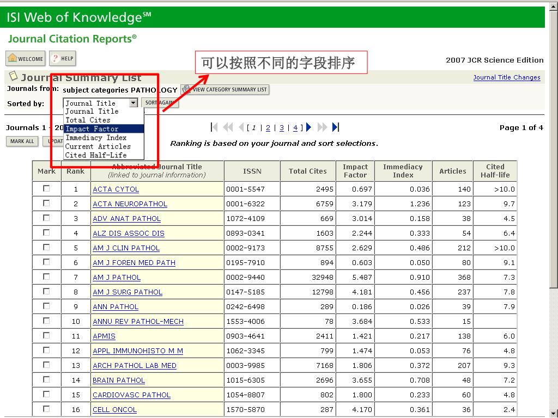Choose Journal Title in sort list
Viewport: 558px width, 418px height.
click(x=104, y=111)
